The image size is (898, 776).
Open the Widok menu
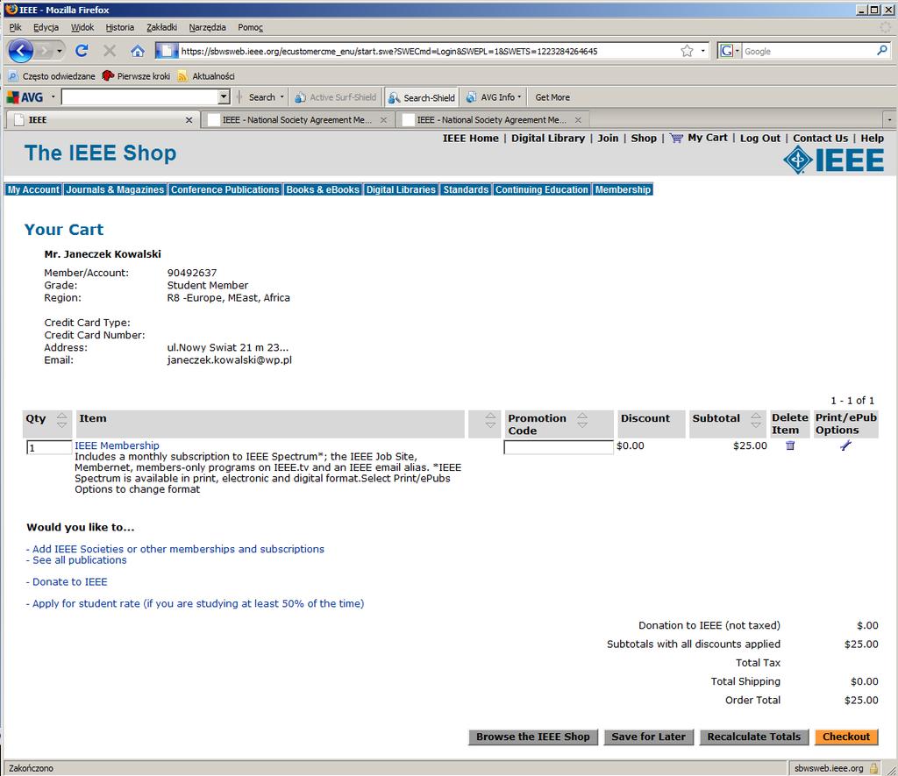click(x=82, y=27)
